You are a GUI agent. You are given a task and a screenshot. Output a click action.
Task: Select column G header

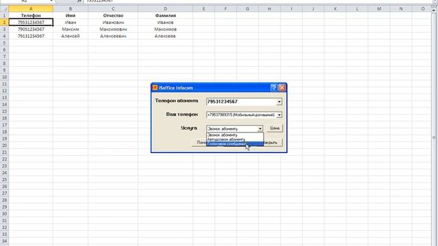248,9
